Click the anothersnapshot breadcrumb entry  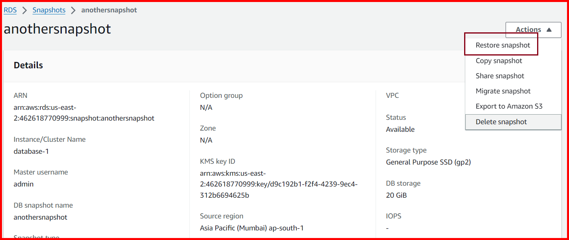pyautogui.click(x=108, y=10)
